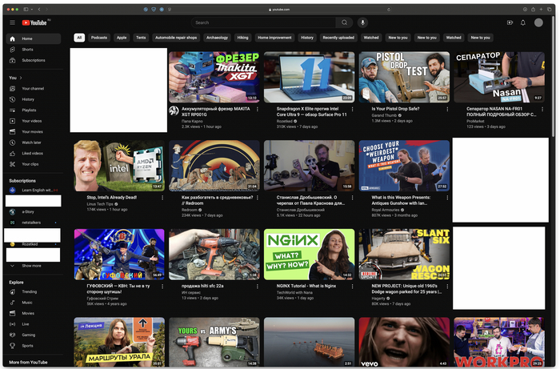This screenshot has height=369, width=560.
Task: Play the NGINX Tutorial video thumbnail
Action: point(309,254)
